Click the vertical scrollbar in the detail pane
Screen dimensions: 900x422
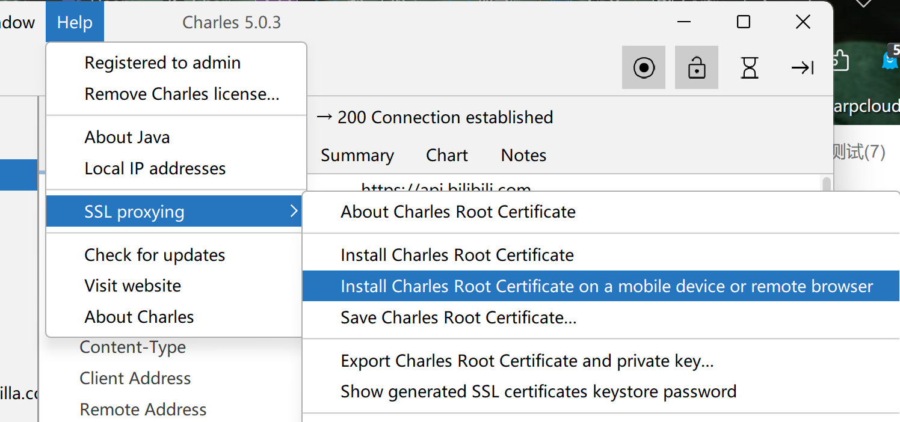tap(827, 184)
